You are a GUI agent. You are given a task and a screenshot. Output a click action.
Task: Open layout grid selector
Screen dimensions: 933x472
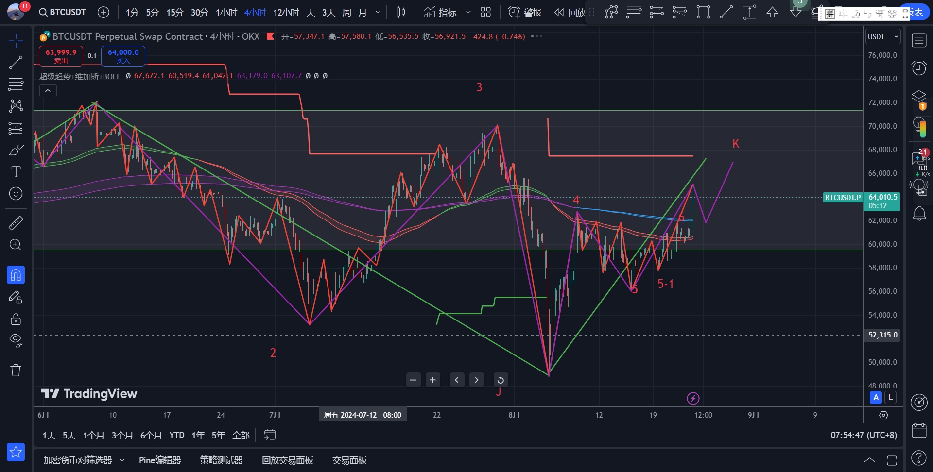pyautogui.click(x=485, y=12)
